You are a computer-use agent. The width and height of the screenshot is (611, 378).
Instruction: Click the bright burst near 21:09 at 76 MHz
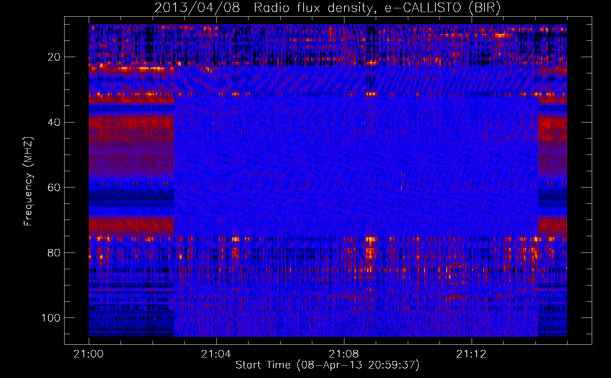click(371, 239)
